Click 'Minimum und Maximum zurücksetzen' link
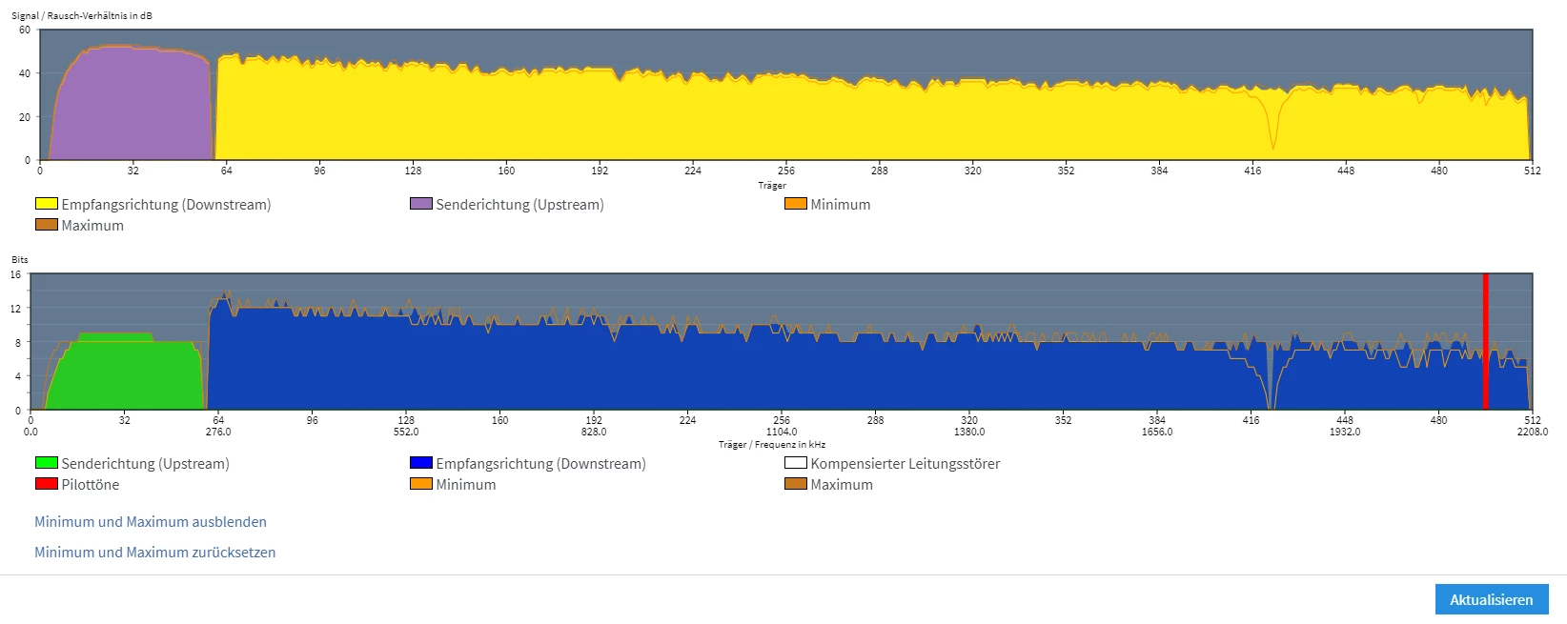 click(155, 553)
